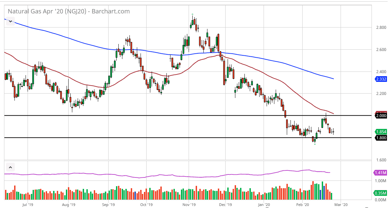Click the 1.00M volume axis label
The image size is (389, 208).
coord(380,181)
